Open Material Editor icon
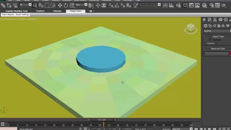This screenshot has width=231, height=130. 204,5
